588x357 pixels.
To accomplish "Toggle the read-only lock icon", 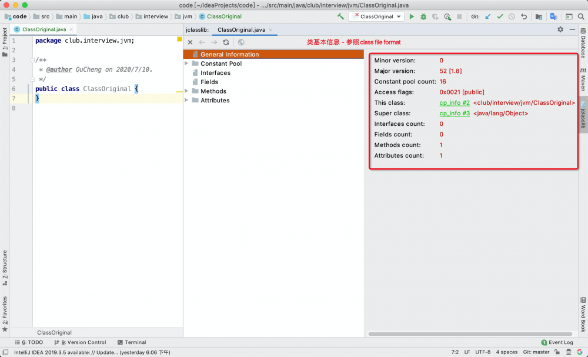I will click(557, 352).
